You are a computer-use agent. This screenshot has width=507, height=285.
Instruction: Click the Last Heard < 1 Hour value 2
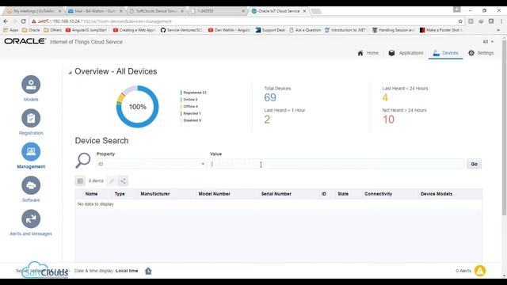pos(267,120)
